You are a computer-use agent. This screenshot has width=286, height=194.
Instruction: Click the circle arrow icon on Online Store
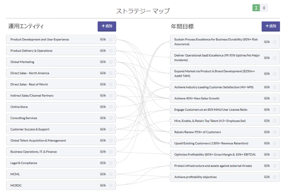111,107
